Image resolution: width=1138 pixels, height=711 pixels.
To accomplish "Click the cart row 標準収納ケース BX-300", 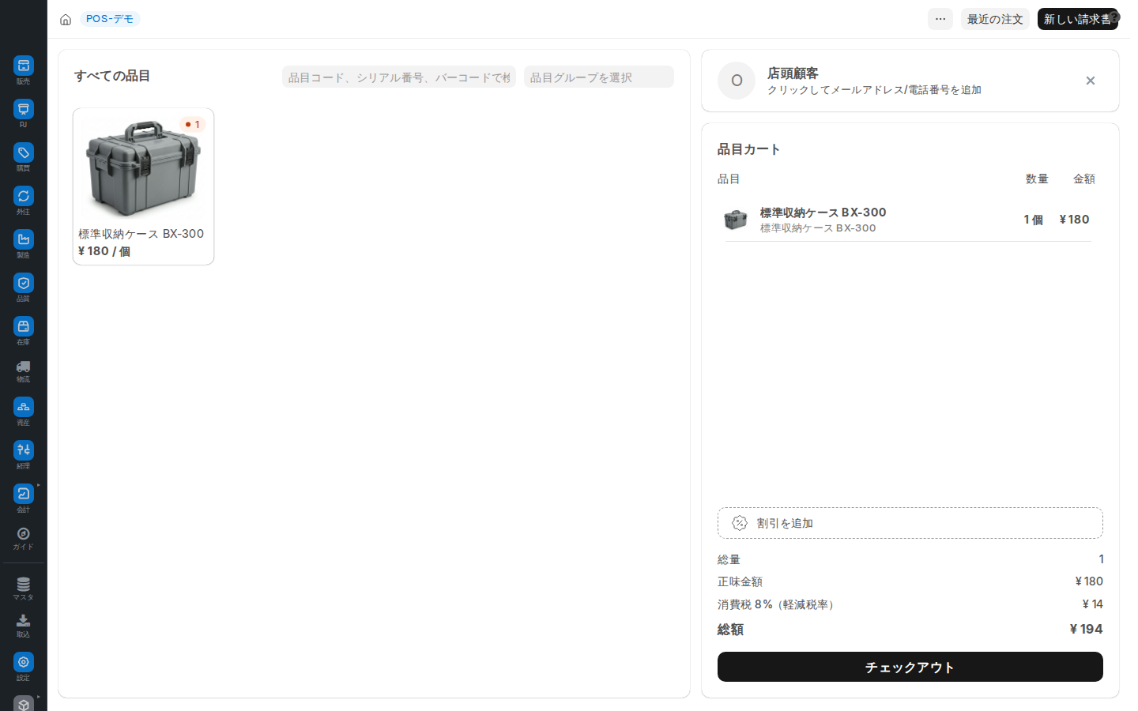I will click(x=907, y=220).
